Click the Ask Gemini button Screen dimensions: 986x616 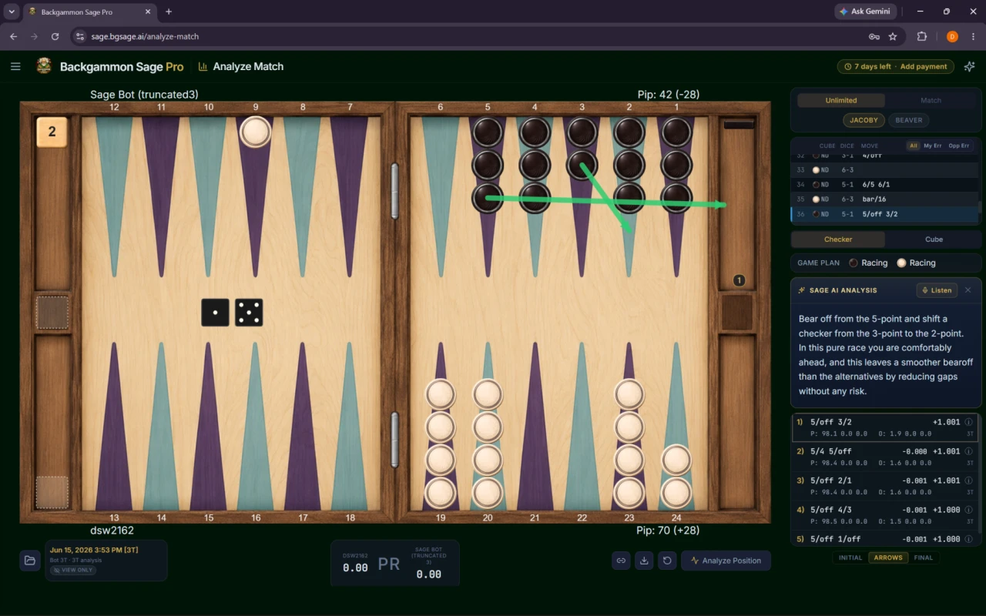pos(864,12)
